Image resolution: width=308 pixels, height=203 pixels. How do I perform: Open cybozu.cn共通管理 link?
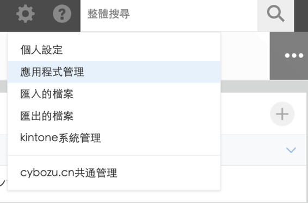click(x=114, y=173)
